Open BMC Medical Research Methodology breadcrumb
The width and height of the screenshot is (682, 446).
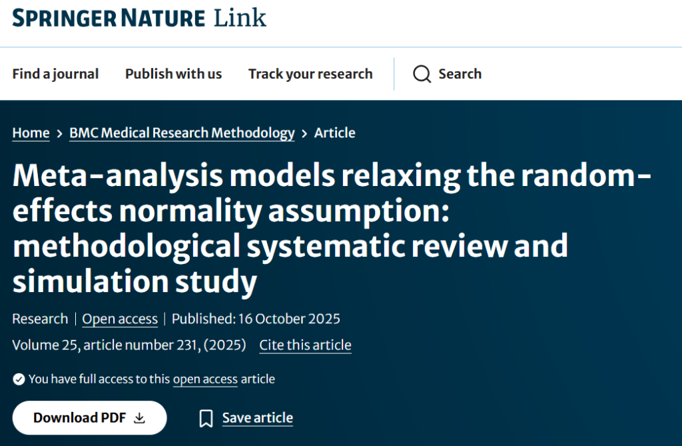182,133
